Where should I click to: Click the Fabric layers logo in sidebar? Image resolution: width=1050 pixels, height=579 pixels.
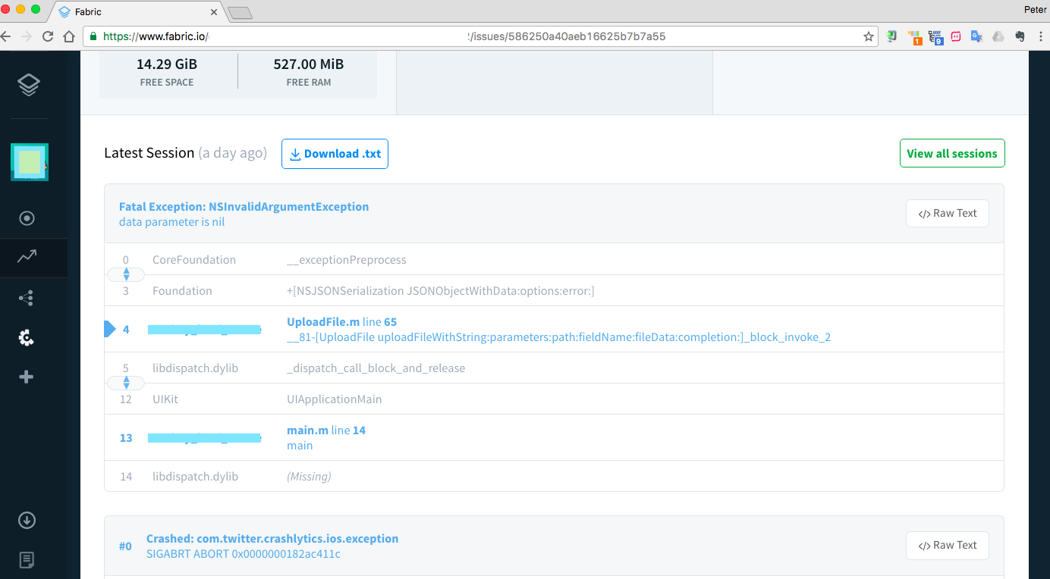[28, 85]
